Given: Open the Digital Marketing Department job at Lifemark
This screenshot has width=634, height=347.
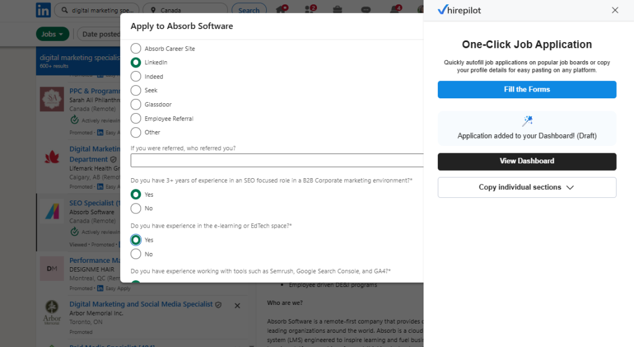Looking at the screenshot, I should point(95,154).
